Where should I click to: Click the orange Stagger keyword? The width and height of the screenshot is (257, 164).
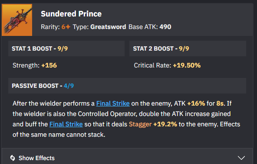140,124
